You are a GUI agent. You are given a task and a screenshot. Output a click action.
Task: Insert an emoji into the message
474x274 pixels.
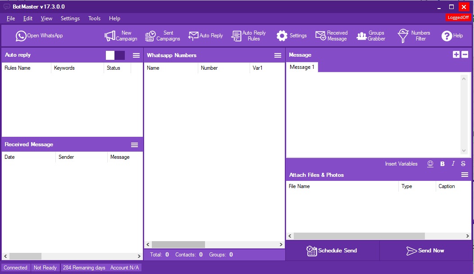(430, 164)
